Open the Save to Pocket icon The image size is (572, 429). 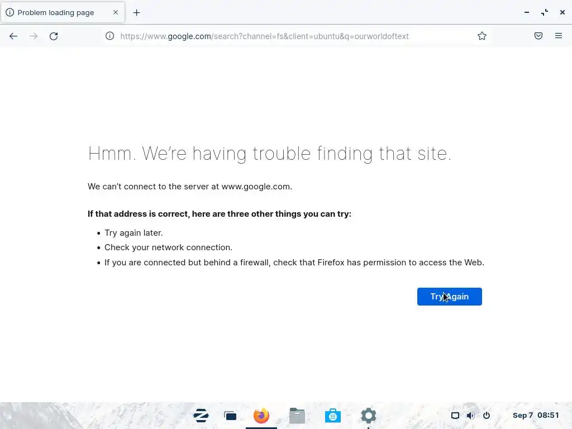538,36
